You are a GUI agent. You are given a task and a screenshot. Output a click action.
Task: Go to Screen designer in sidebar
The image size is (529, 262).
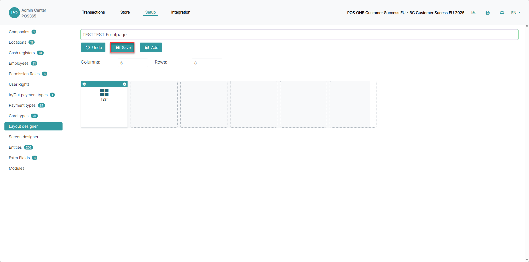(24, 137)
